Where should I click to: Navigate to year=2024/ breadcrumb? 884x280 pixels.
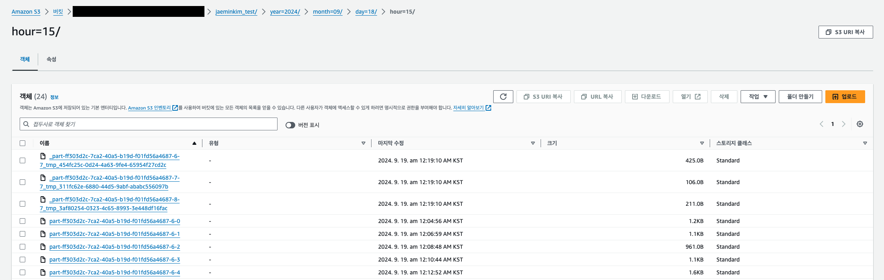tap(285, 12)
